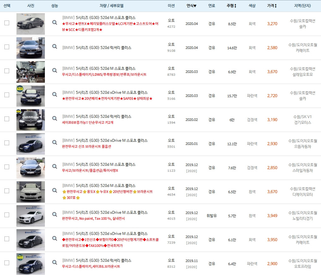Tick checkbox for the 2,720 price listing
Screen dimensions: 321x275
coord(7,95)
